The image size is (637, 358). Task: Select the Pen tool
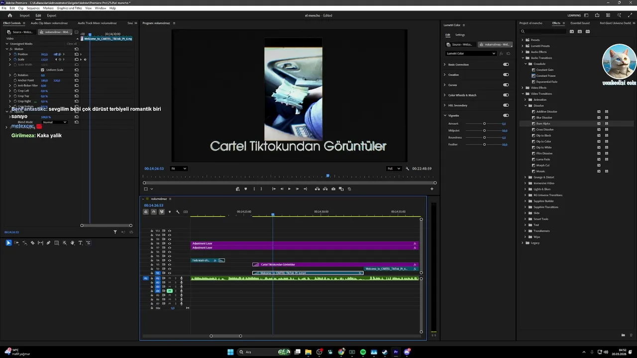point(48,243)
